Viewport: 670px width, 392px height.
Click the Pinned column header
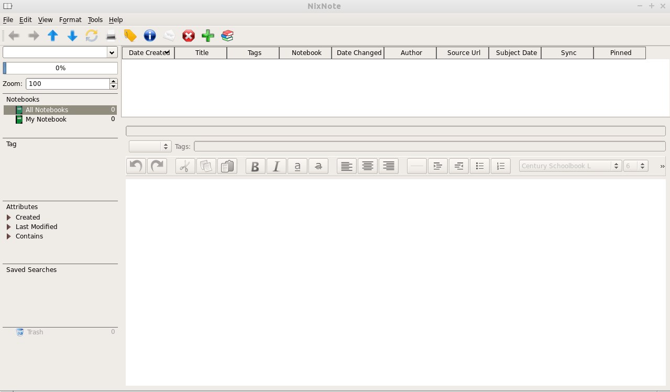point(620,53)
